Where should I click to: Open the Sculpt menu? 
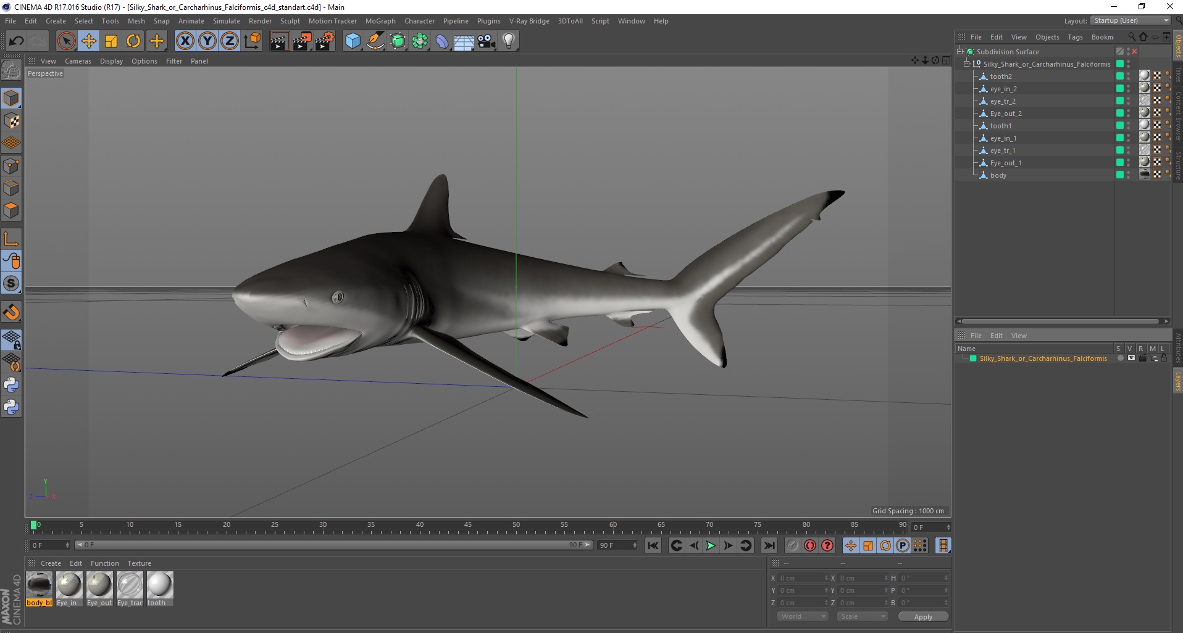click(290, 21)
